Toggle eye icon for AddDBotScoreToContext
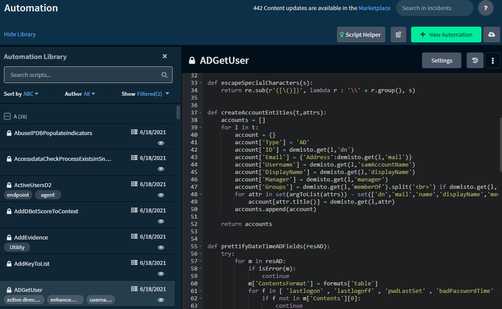This screenshot has height=309, width=502. [x=161, y=221]
